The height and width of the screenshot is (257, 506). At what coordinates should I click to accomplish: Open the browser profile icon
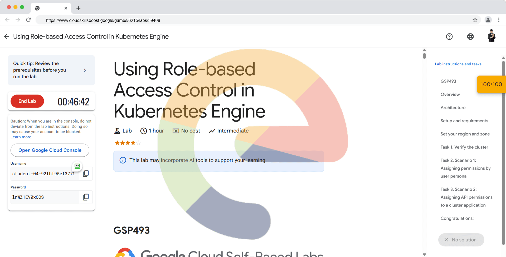pyautogui.click(x=488, y=20)
